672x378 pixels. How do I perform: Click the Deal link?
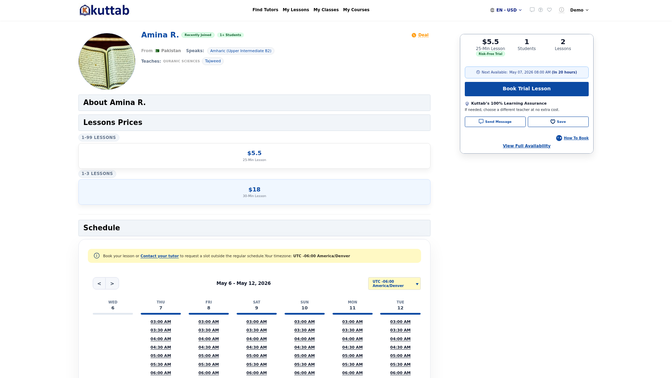coord(423,35)
